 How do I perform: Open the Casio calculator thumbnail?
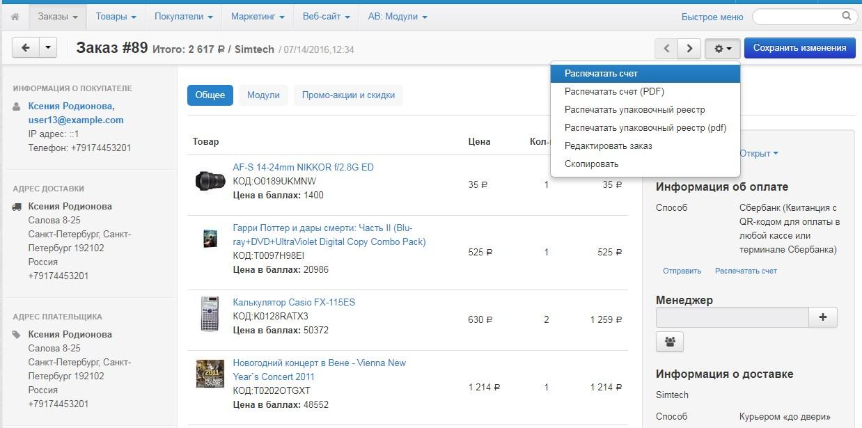click(210, 314)
